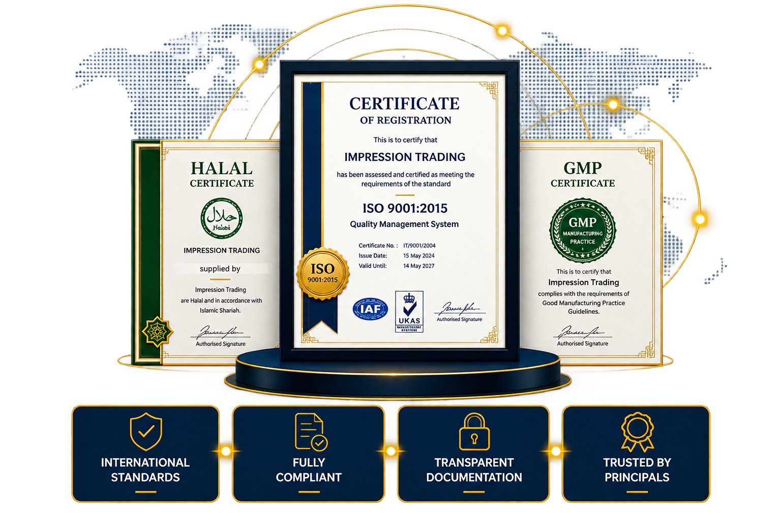The width and height of the screenshot is (781, 520).
Task: Click the issue date "15 May 2024"
Action: [419, 256]
